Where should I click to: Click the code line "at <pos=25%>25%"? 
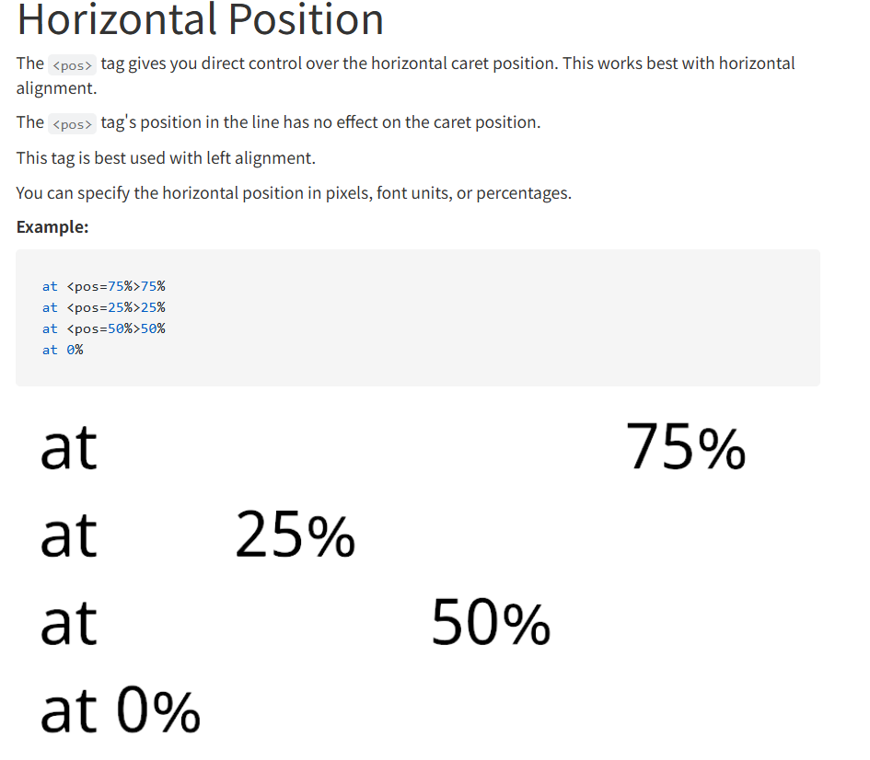(x=104, y=307)
